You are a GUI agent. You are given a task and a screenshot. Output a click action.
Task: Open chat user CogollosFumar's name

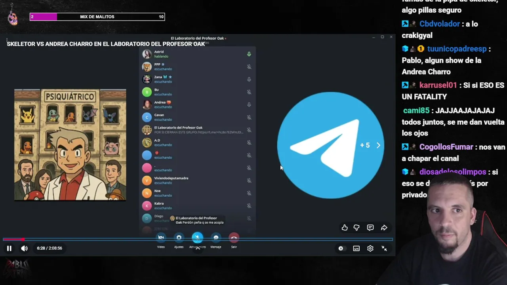[446, 147]
